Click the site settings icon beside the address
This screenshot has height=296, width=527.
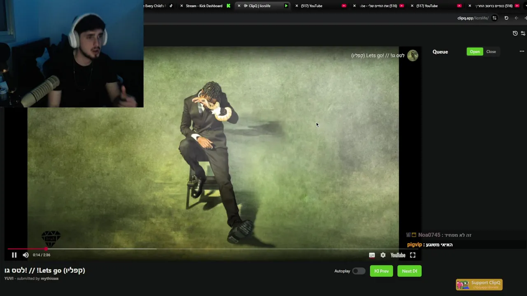click(x=494, y=18)
